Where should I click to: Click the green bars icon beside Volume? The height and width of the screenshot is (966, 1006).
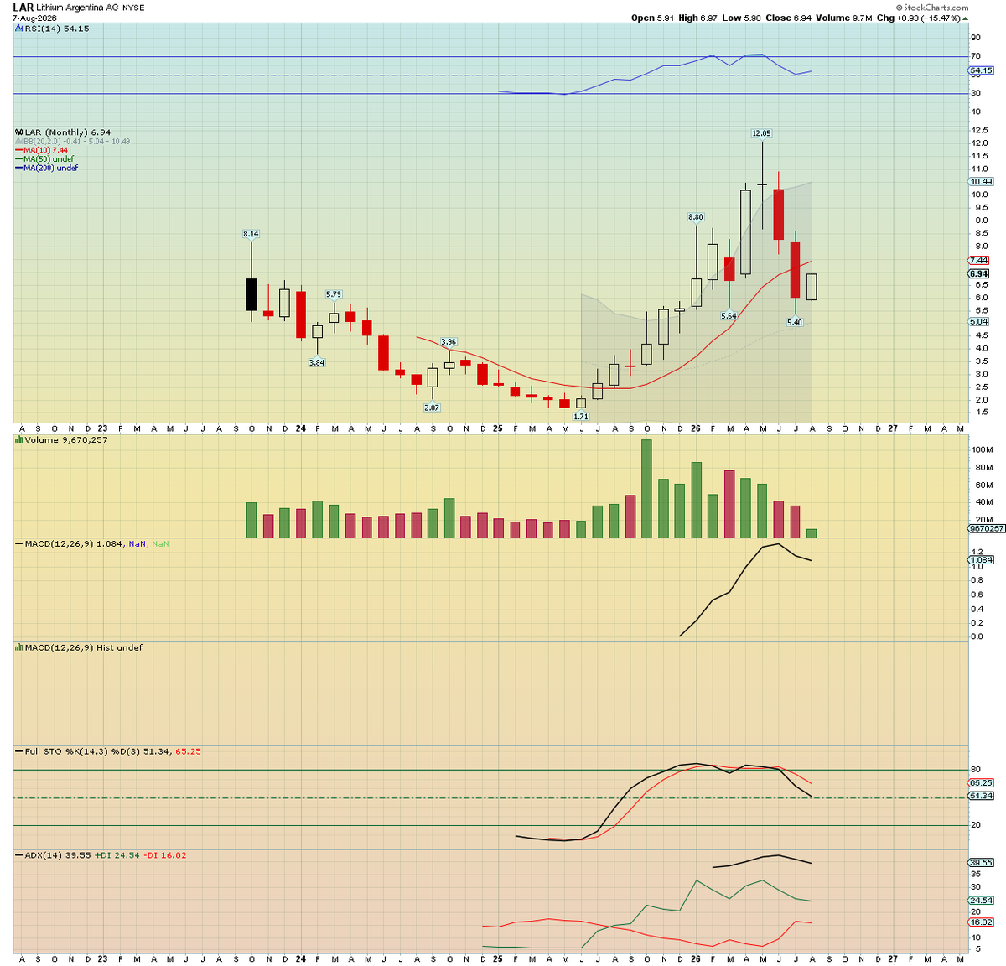(x=19, y=439)
